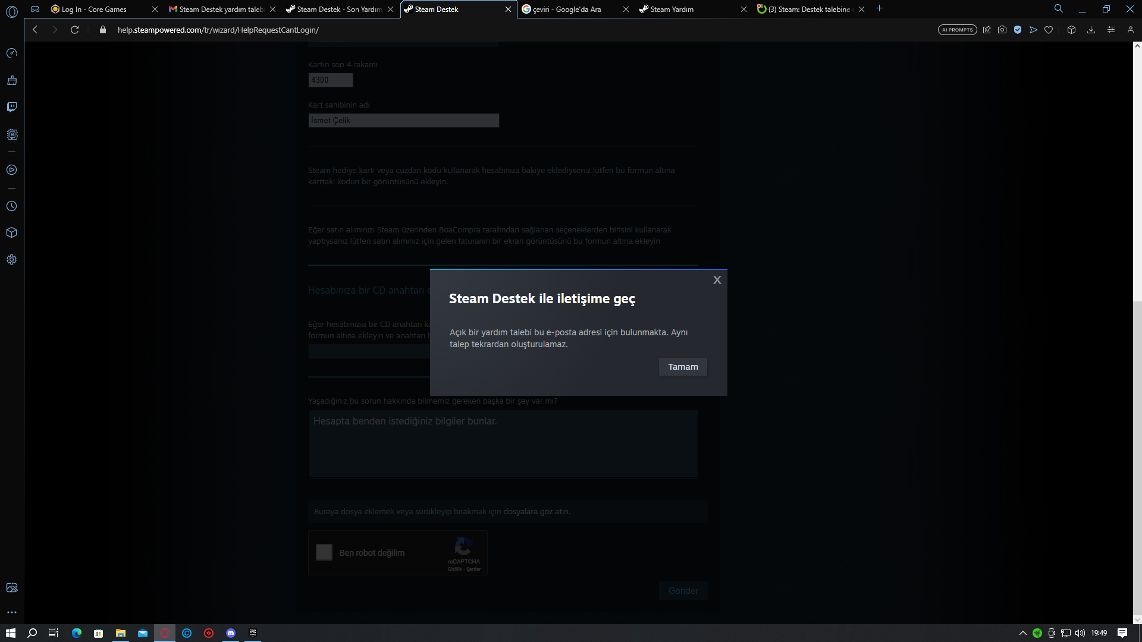Open sidebar settings gear icon
The height and width of the screenshot is (642, 1142).
(12, 260)
